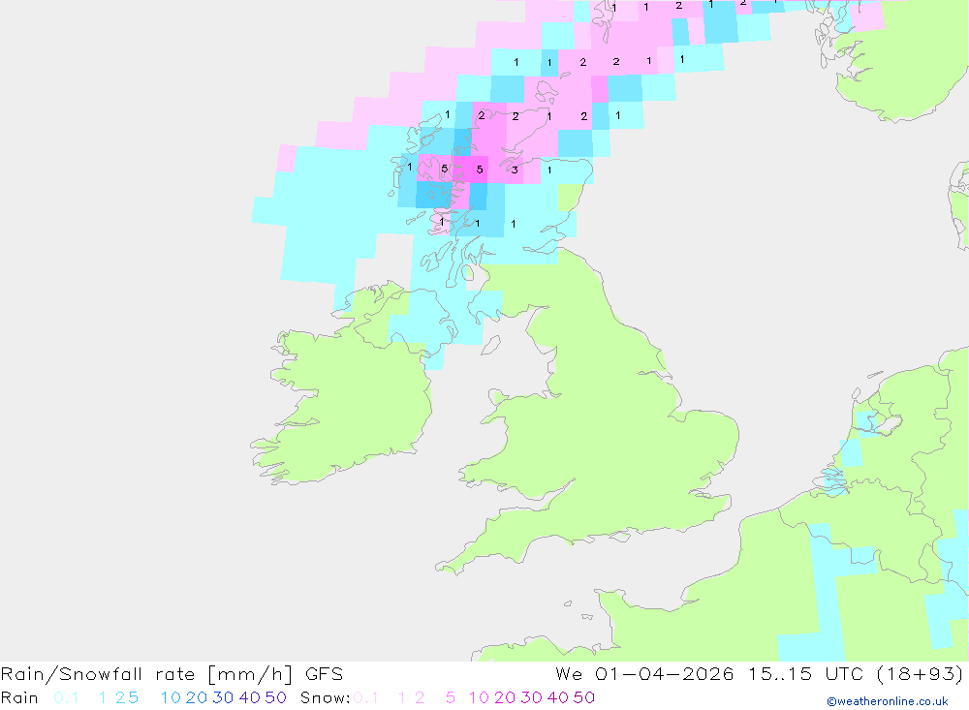Click the 'Rain' legend label
Image resolution: width=969 pixels, height=710 pixels.
[19, 697]
